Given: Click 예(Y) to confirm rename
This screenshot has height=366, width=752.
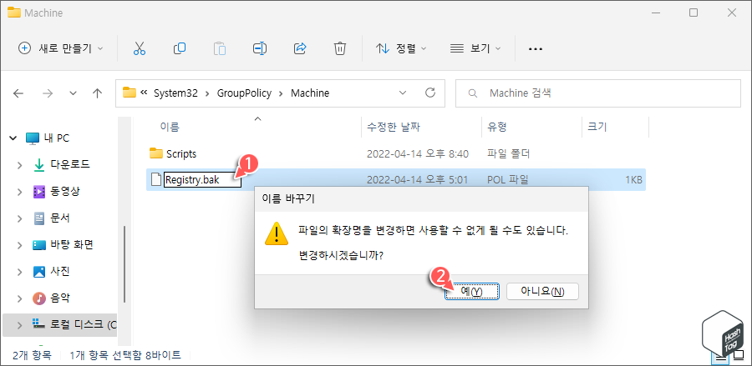Looking at the screenshot, I should [x=472, y=291].
